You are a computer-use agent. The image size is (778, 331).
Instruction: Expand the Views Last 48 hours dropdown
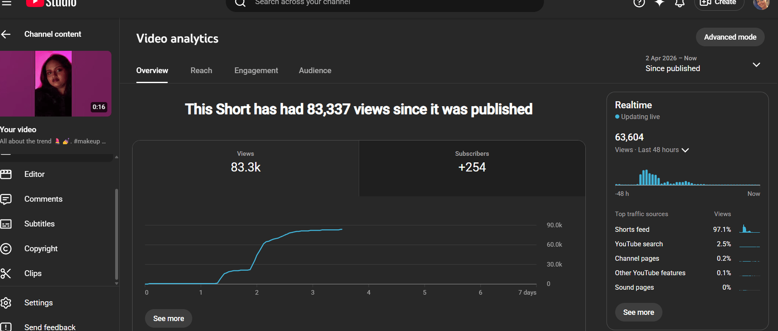point(685,150)
